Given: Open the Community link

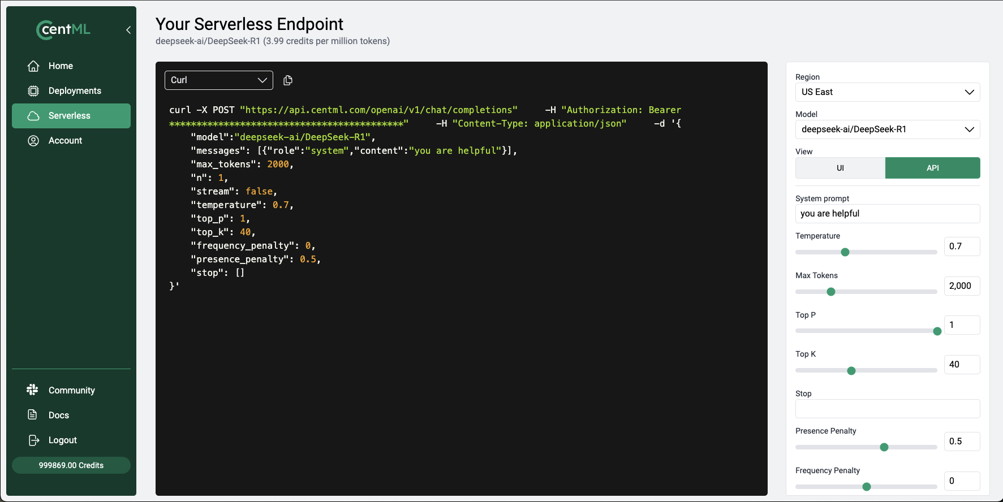Looking at the screenshot, I should (x=71, y=390).
